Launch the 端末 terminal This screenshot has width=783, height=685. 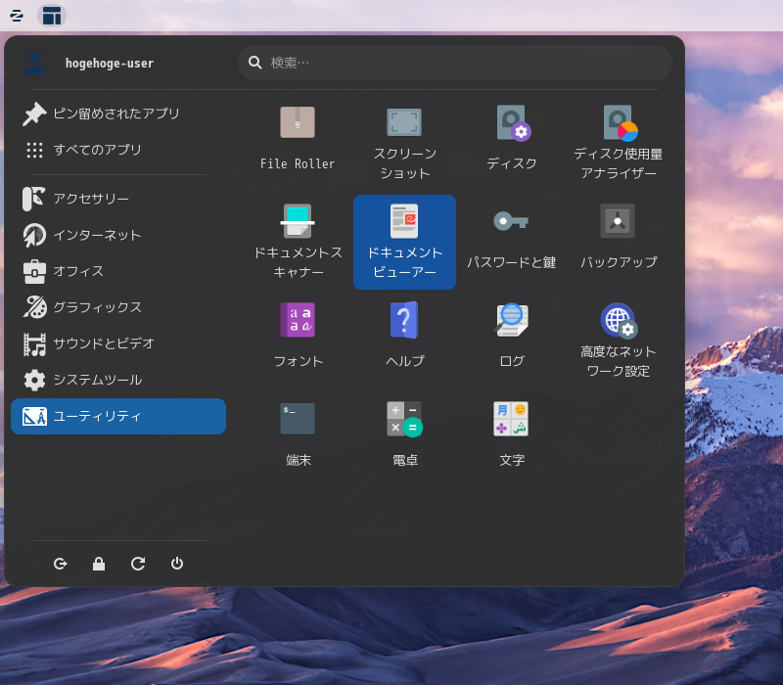tap(298, 439)
